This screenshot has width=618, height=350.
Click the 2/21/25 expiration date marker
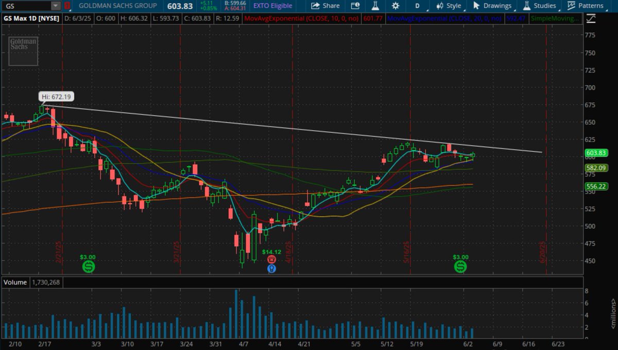click(x=59, y=253)
